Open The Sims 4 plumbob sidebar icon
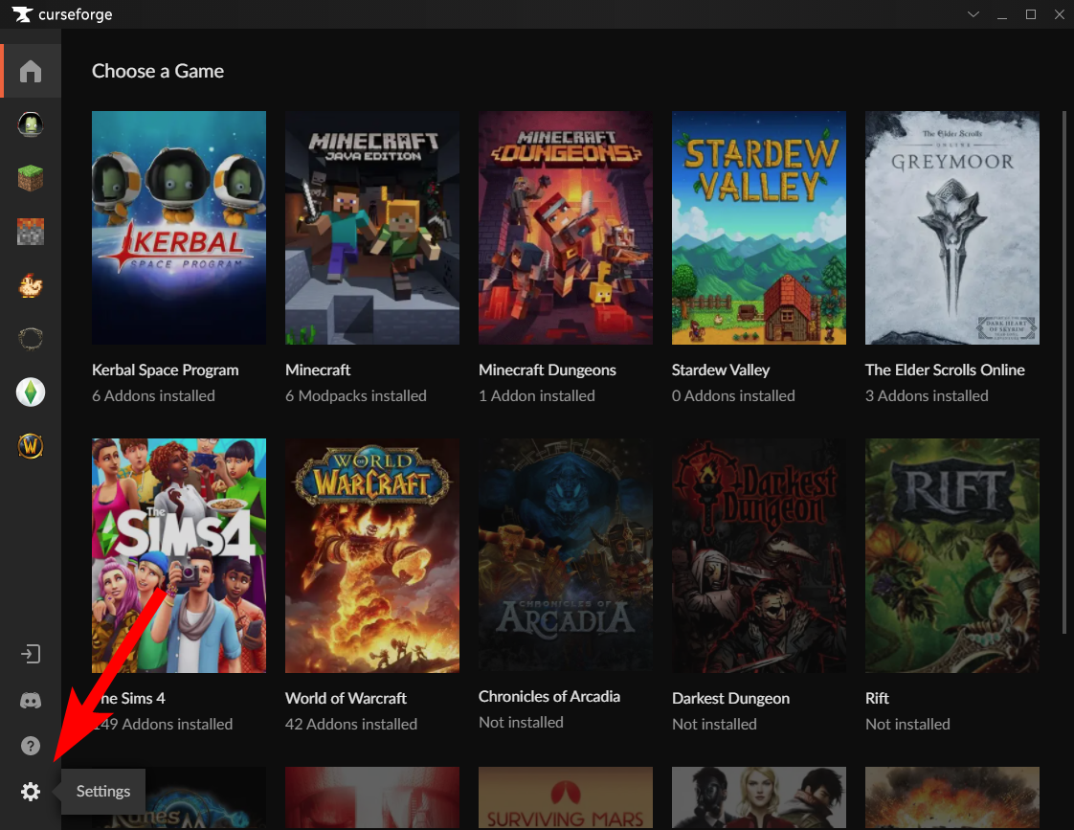 [30, 393]
